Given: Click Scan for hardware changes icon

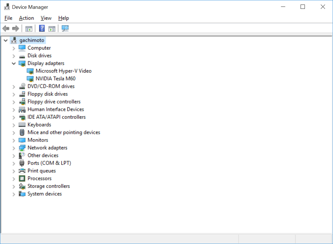Looking at the screenshot, I should [65, 28].
